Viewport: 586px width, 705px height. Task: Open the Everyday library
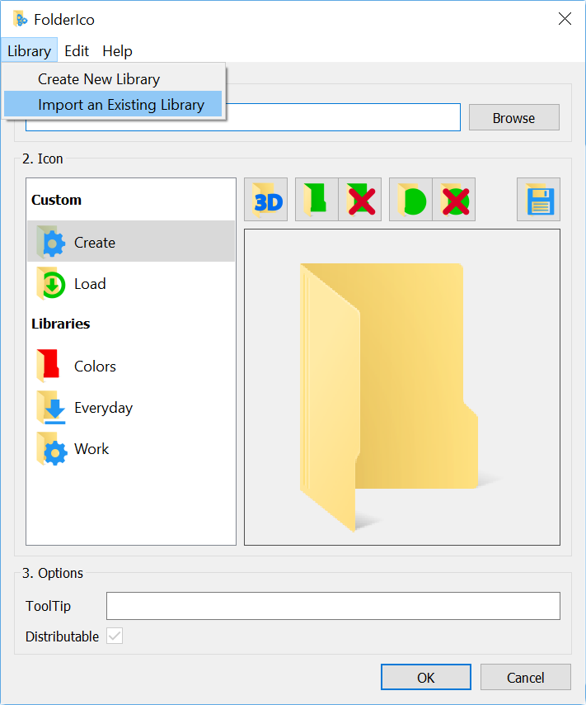click(x=131, y=407)
